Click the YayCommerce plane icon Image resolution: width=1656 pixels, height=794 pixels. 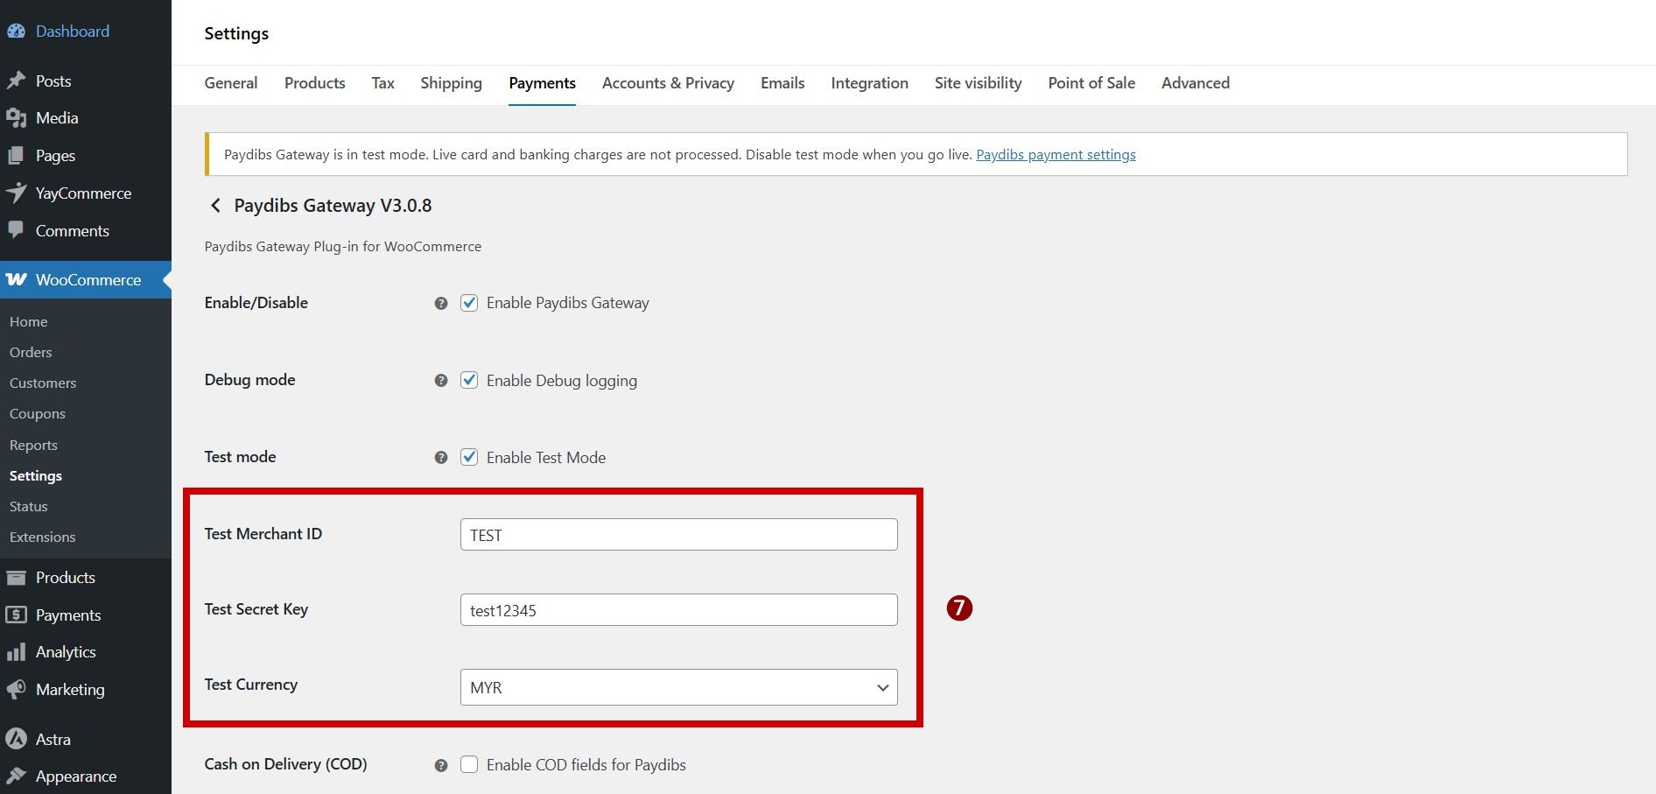16,193
